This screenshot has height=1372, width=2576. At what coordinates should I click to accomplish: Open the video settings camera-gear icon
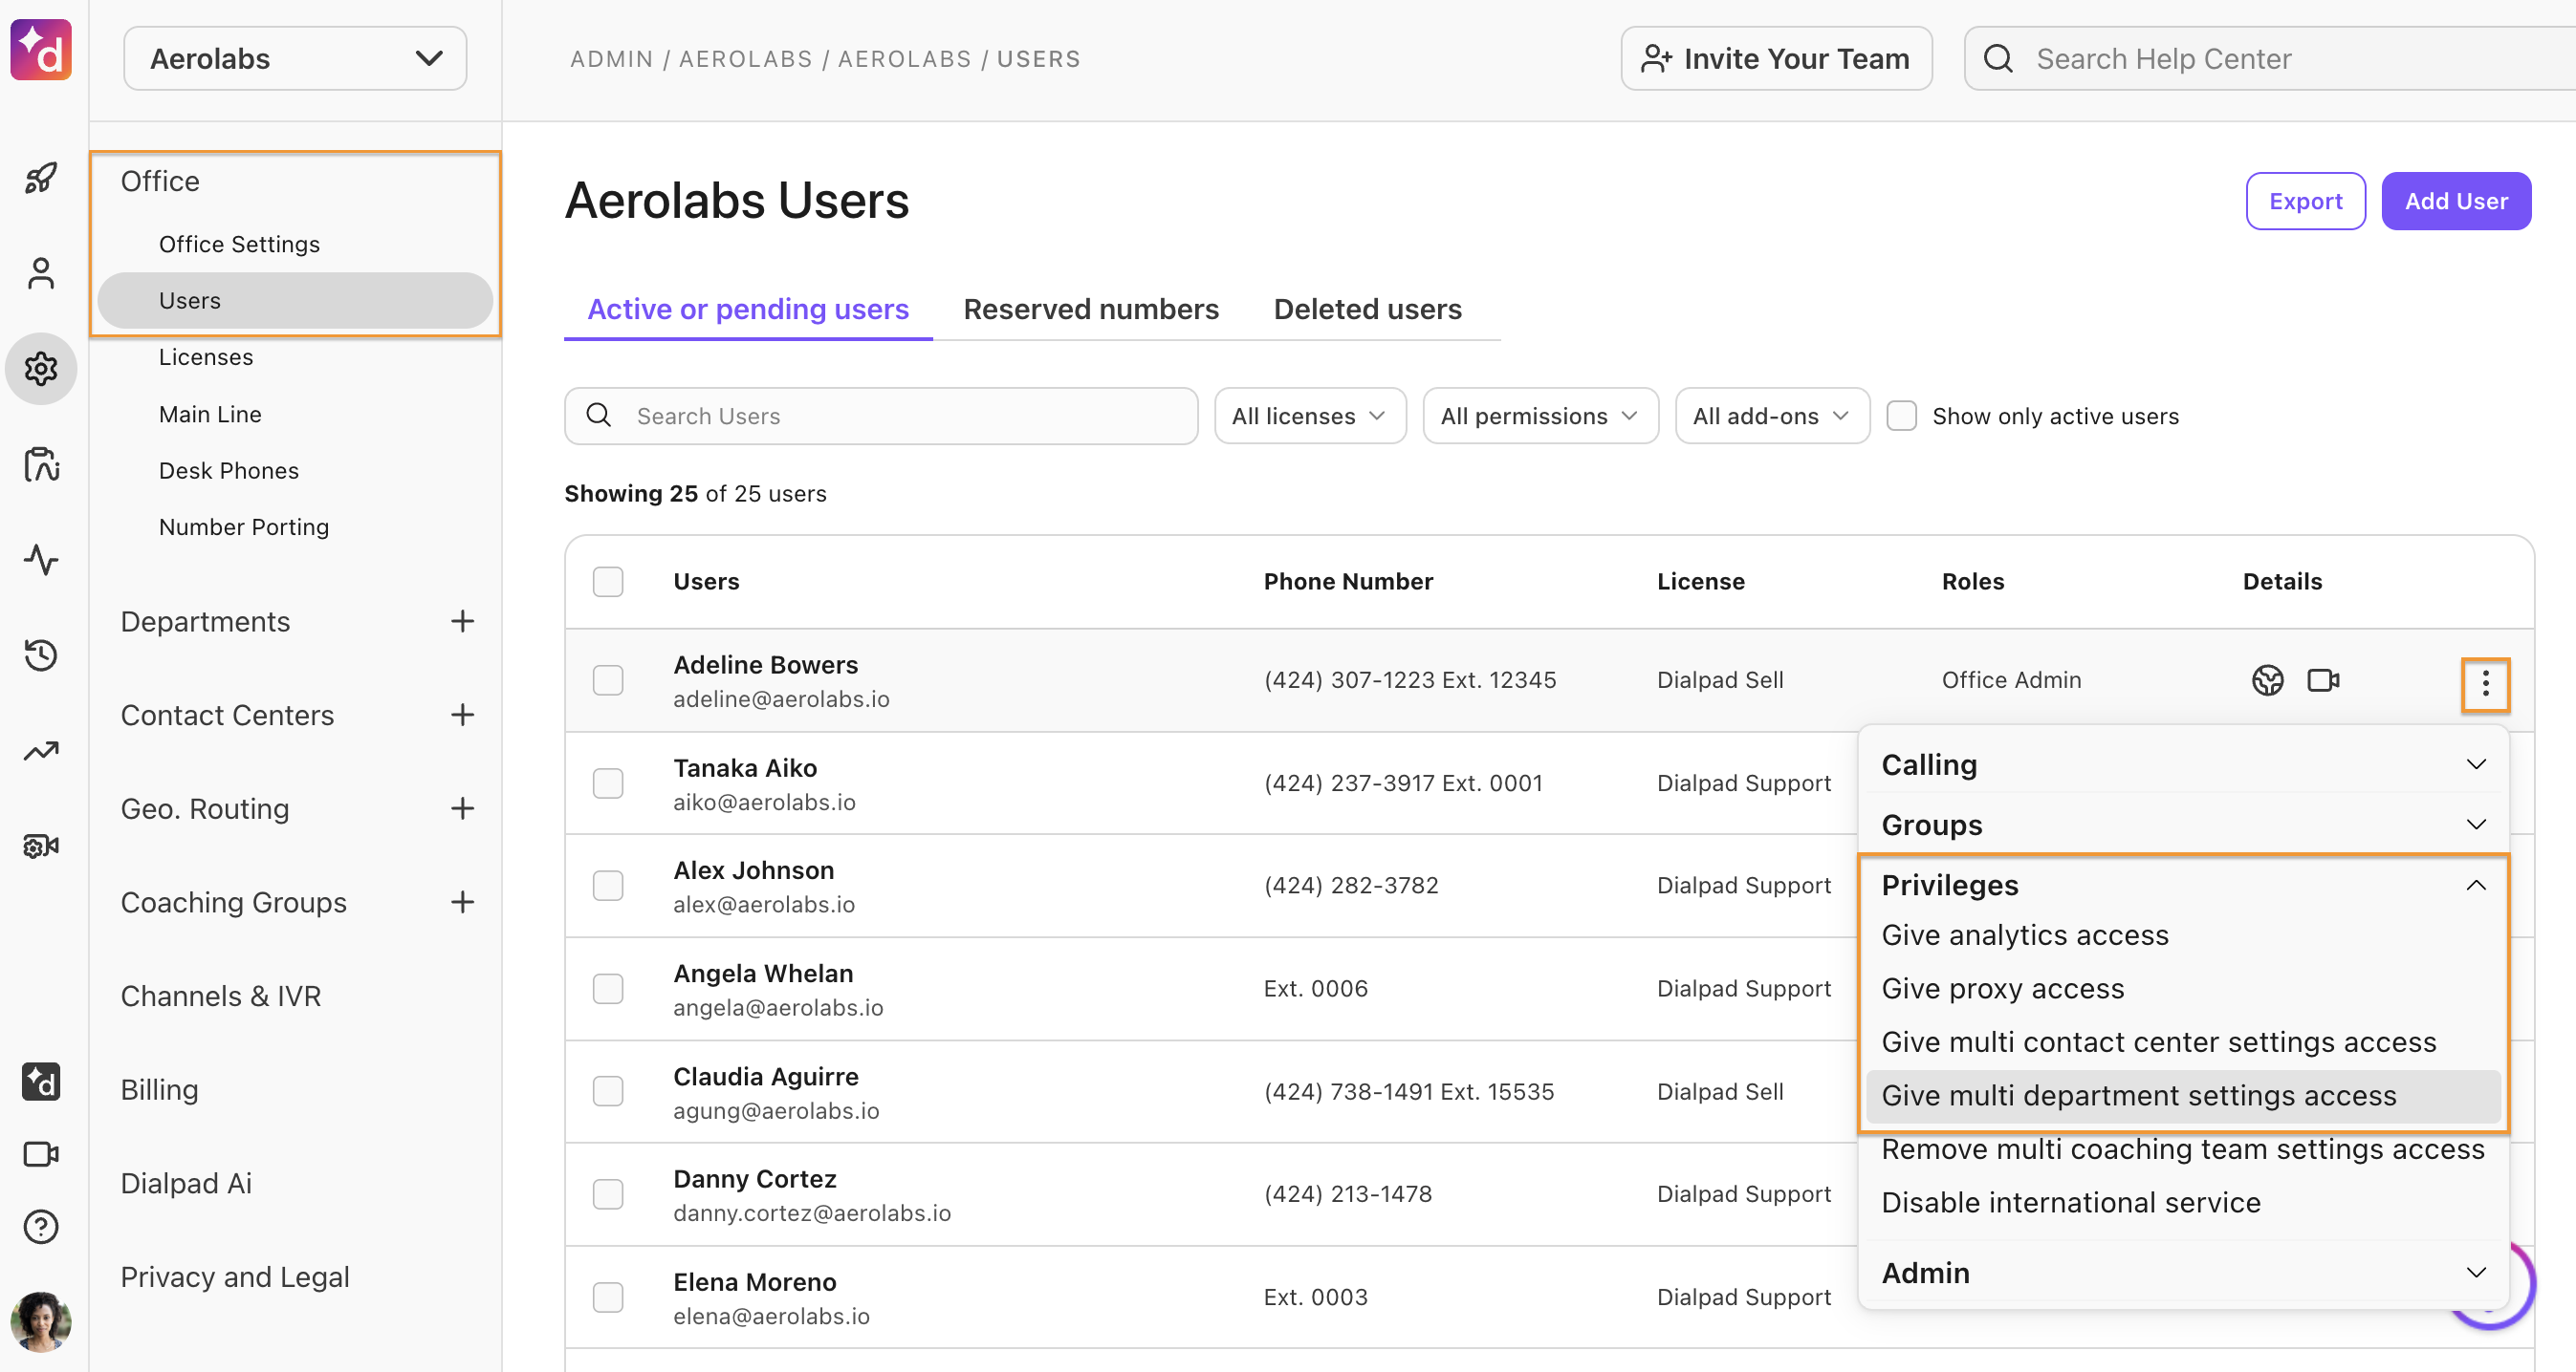point(41,847)
